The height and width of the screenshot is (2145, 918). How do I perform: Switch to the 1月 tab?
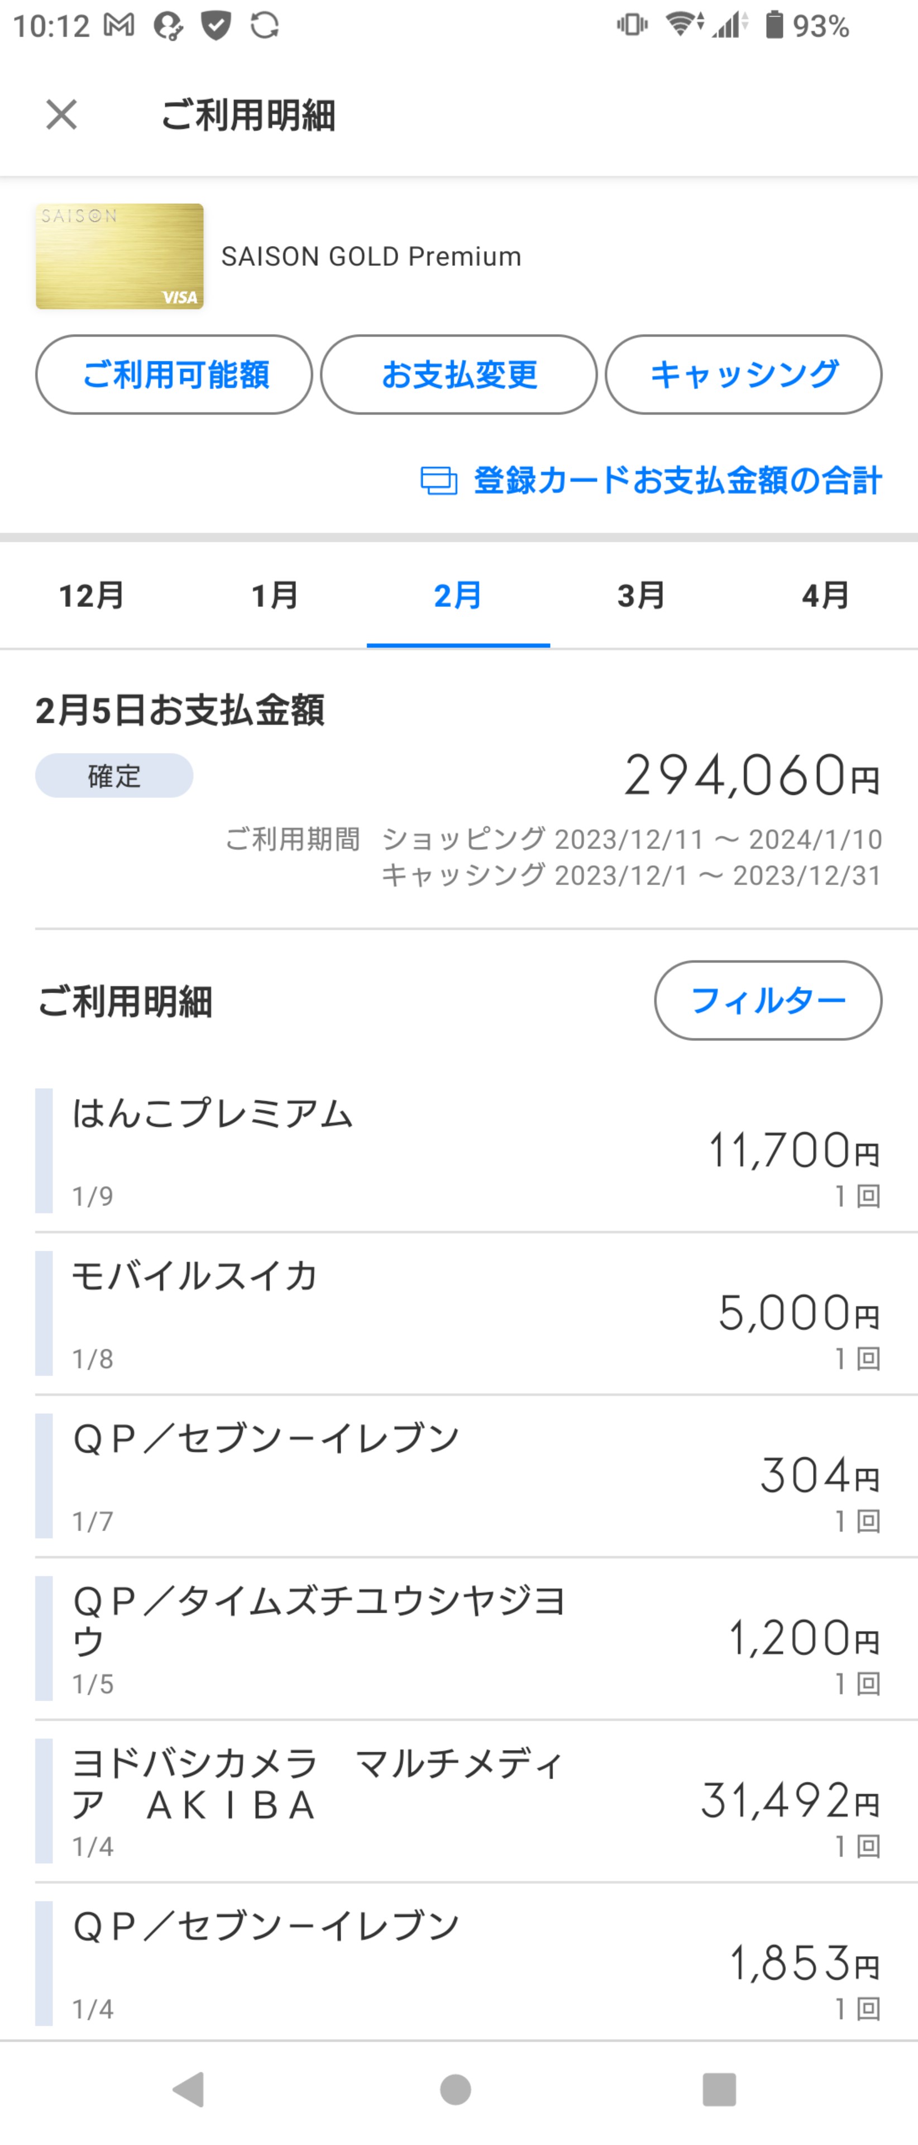(275, 595)
